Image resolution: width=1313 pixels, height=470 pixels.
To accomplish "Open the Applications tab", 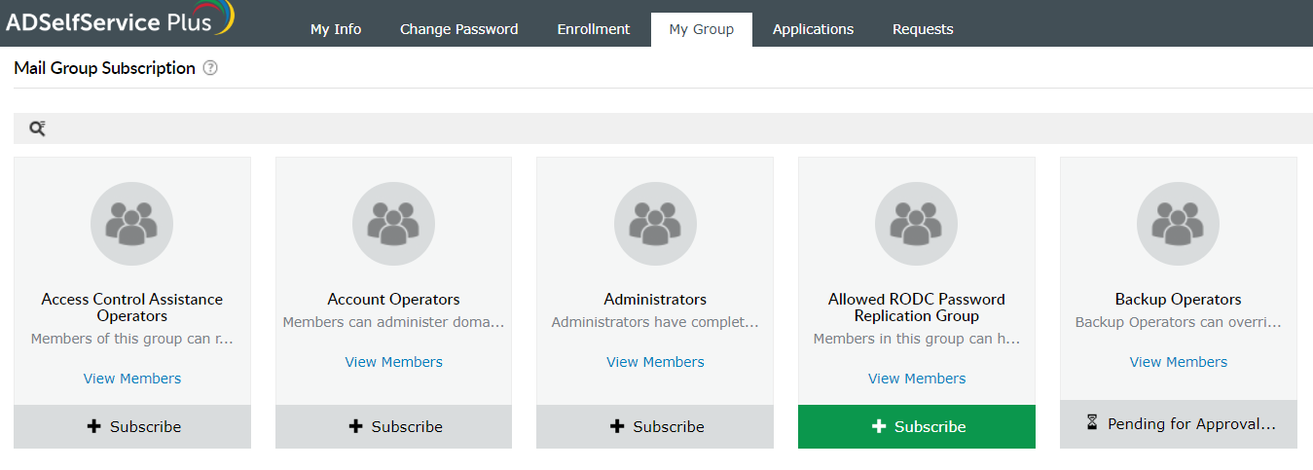I will 813,29.
